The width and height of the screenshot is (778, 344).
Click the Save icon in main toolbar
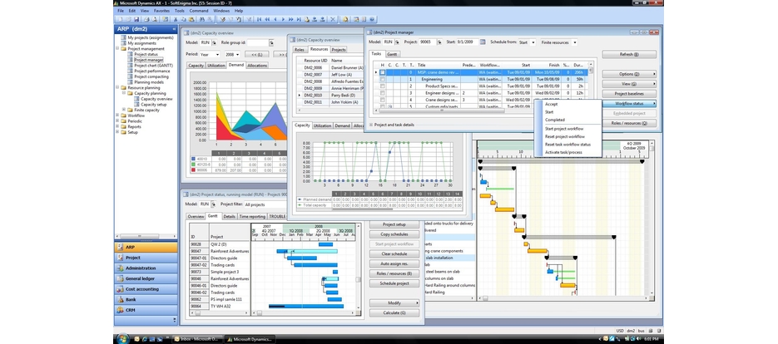pyautogui.click(x=136, y=19)
